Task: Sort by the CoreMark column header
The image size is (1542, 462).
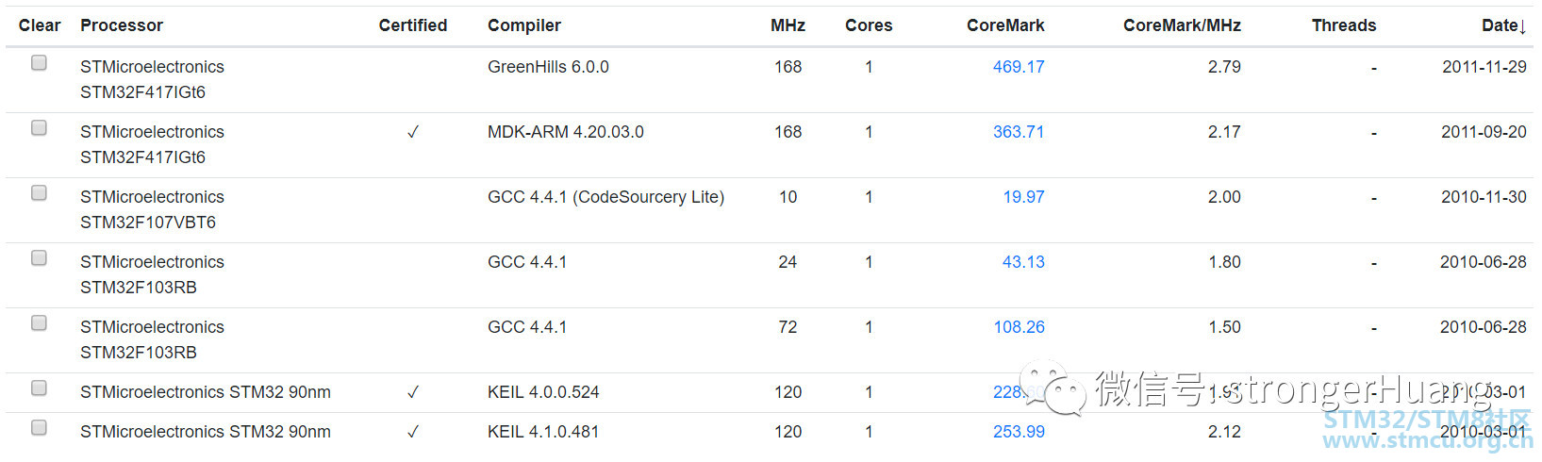Action: point(1005,25)
